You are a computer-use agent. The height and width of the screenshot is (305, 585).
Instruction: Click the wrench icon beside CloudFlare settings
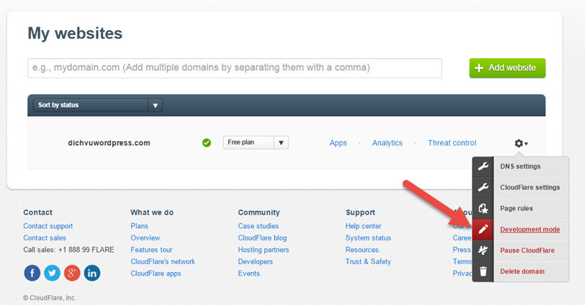point(483,187)
